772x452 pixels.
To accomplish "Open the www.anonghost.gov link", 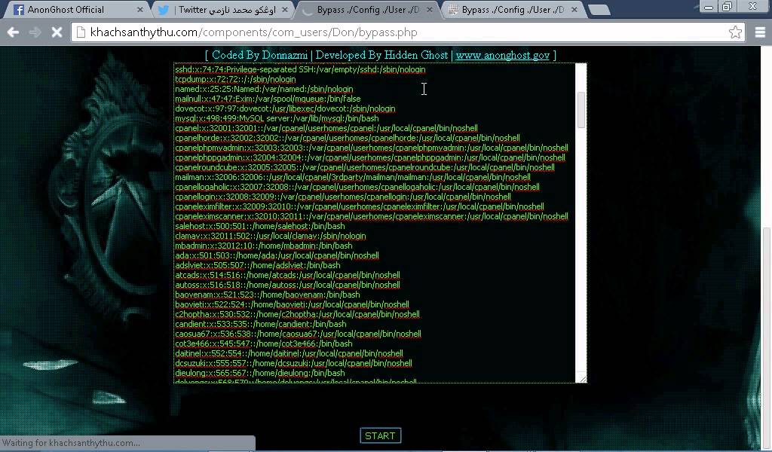I will point(502,55).
